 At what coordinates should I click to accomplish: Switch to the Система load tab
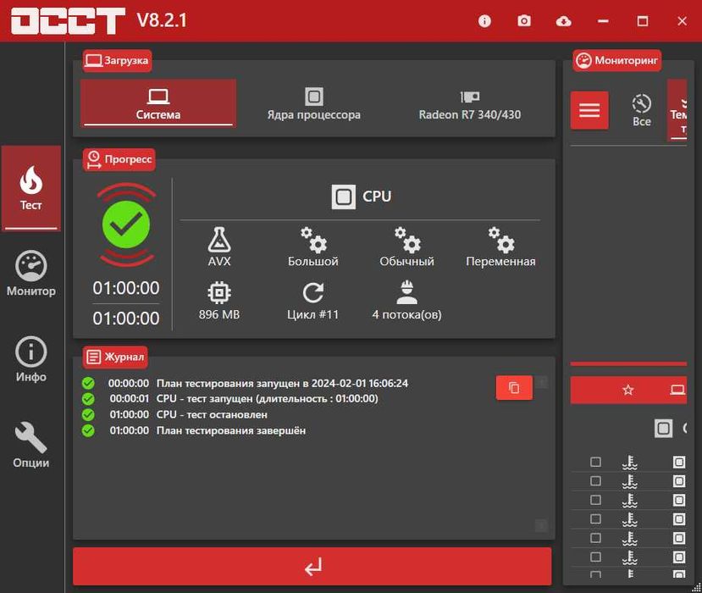[158, 103]
